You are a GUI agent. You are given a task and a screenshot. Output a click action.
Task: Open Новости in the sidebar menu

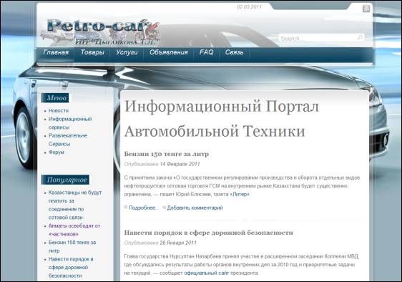[59, 111]
